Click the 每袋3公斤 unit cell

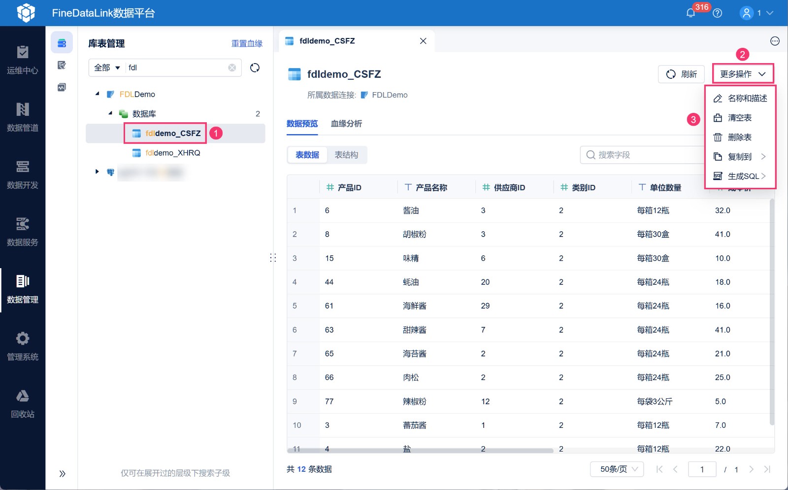(655, 401)
